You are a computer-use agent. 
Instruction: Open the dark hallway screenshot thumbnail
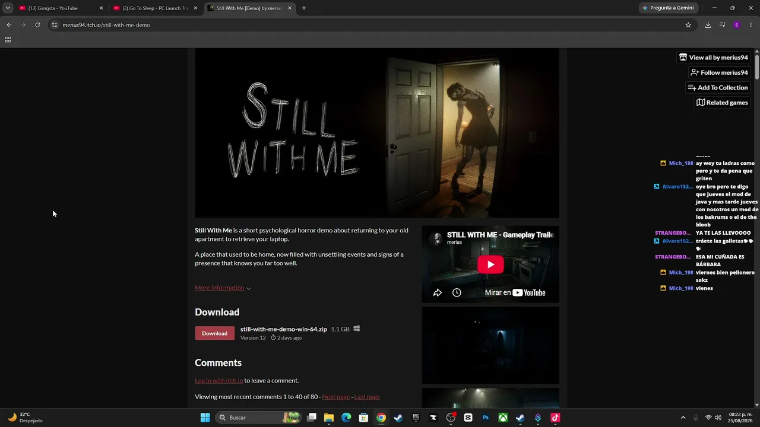[490, 345]
